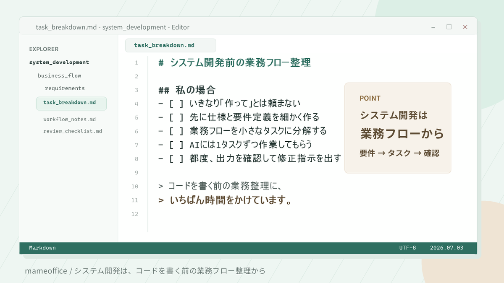Open the requirements folder
This screenshot has height=283, width=504.
(65, 88)
